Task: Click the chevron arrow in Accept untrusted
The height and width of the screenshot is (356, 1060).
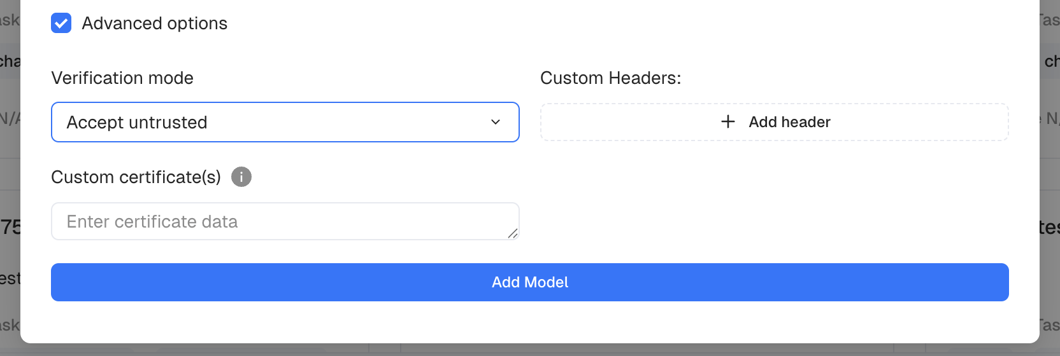Action: 496,122
